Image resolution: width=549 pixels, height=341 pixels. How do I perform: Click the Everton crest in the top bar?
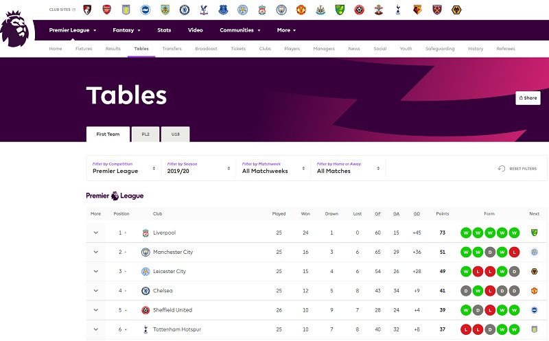click(x=223, y=10)
